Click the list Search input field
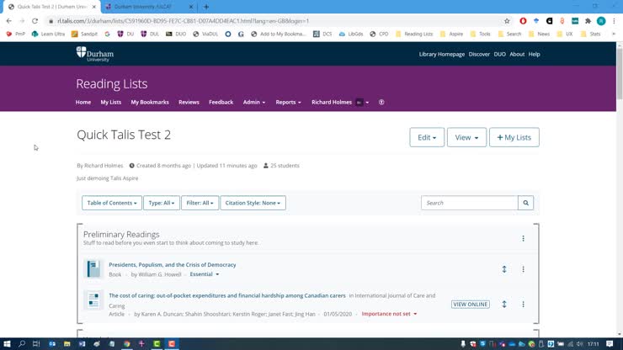 click(469, 203)
